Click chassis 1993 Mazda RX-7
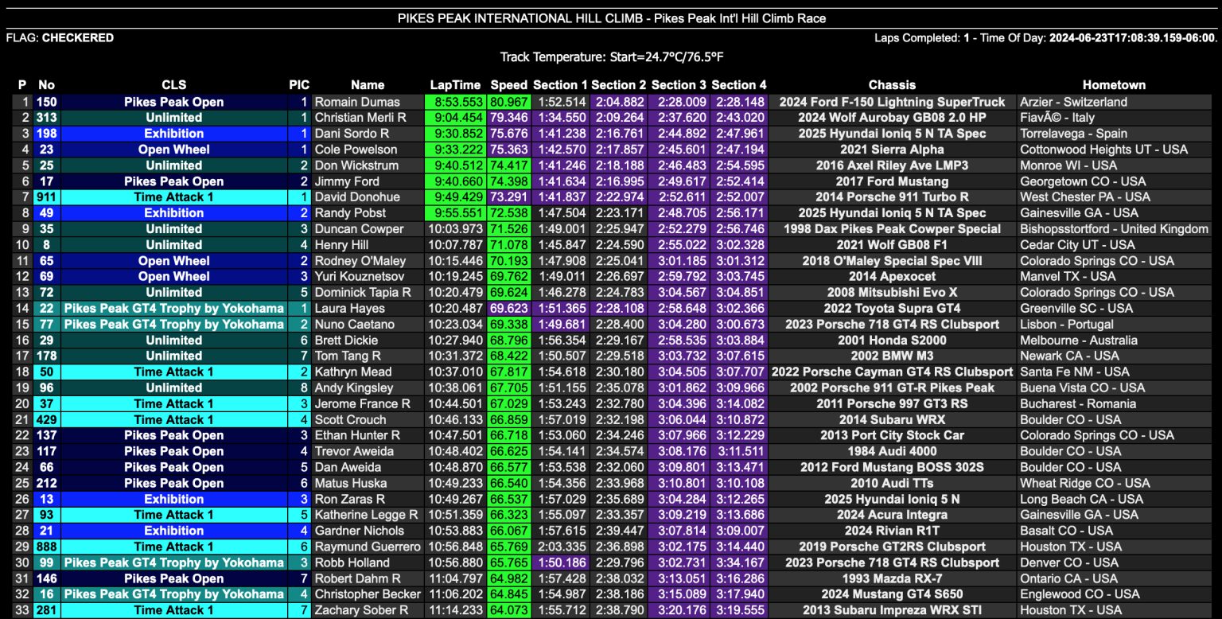 click(893, 578)
